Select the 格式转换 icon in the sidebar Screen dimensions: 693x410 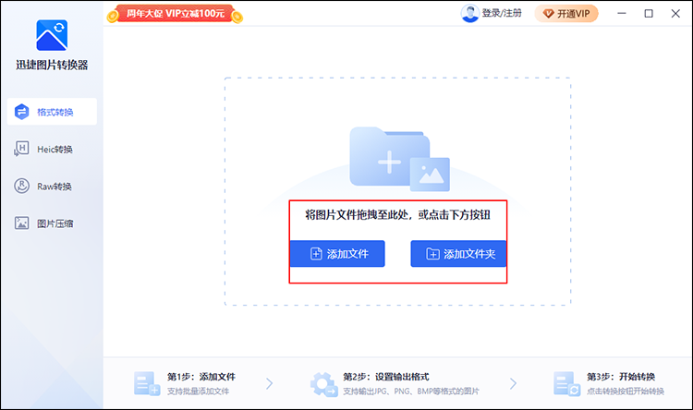[21, 112]
